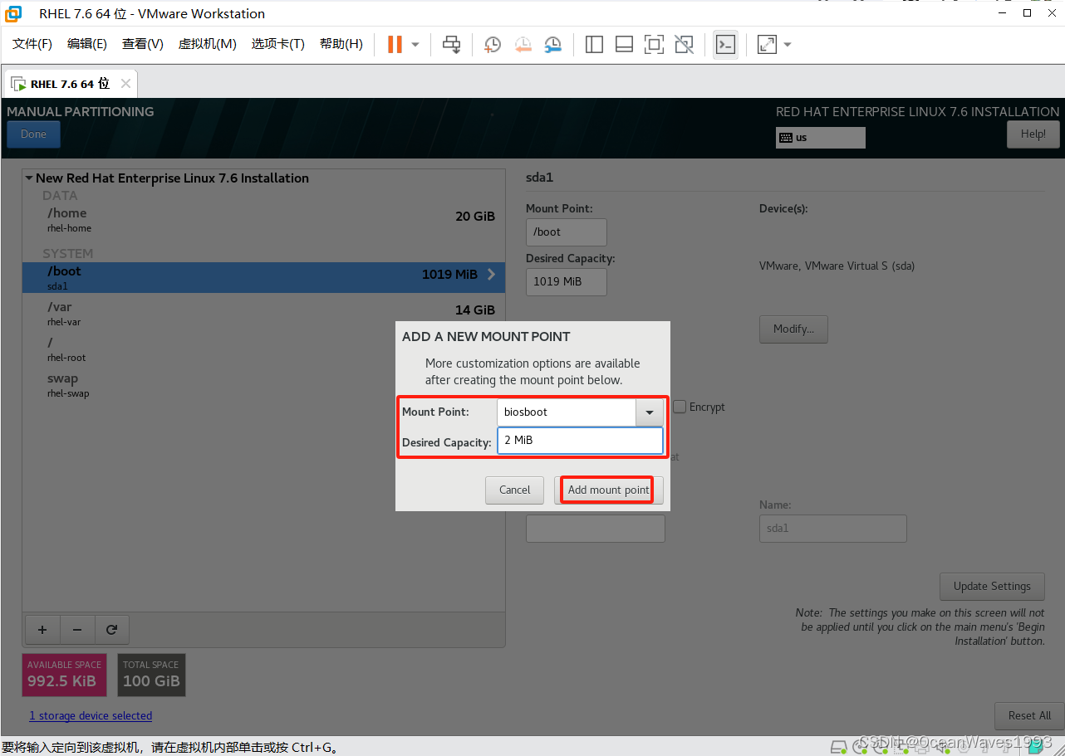Open the 选项卡(T) menu
Image resolution: width=1065 pixels, height=756 pixels.
pyautogui.click(x=278, y=44)
